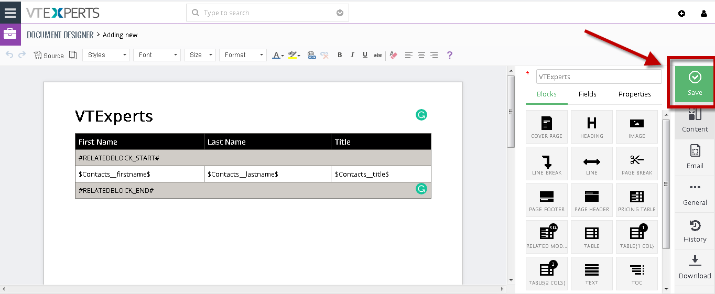This screenshot has width=715, height=294.
Task: Click the quick create plus icon
Action: click(x=681, y=14)
